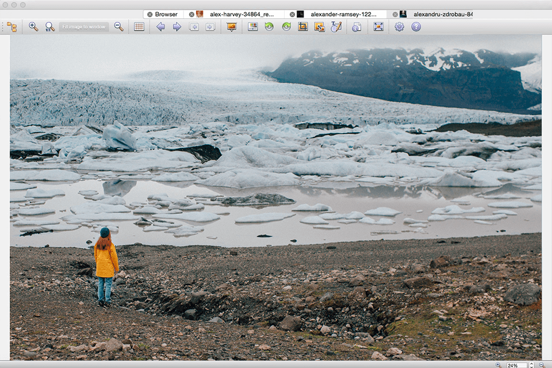The image size is (552, 368).
Task: Go to the previous image
Action: 160,26
